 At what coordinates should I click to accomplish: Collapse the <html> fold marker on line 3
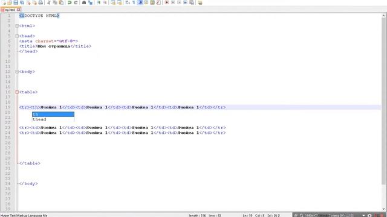pyautogui.click(x=17, y=26)
